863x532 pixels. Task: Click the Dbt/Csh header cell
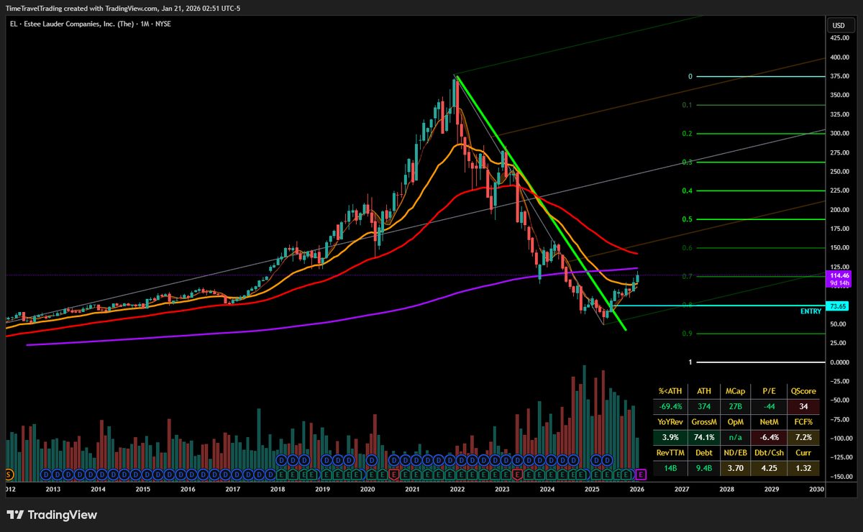coord(769,452)
